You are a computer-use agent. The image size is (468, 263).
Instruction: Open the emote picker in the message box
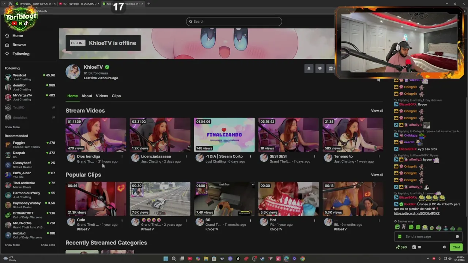[x=457, y=236]
